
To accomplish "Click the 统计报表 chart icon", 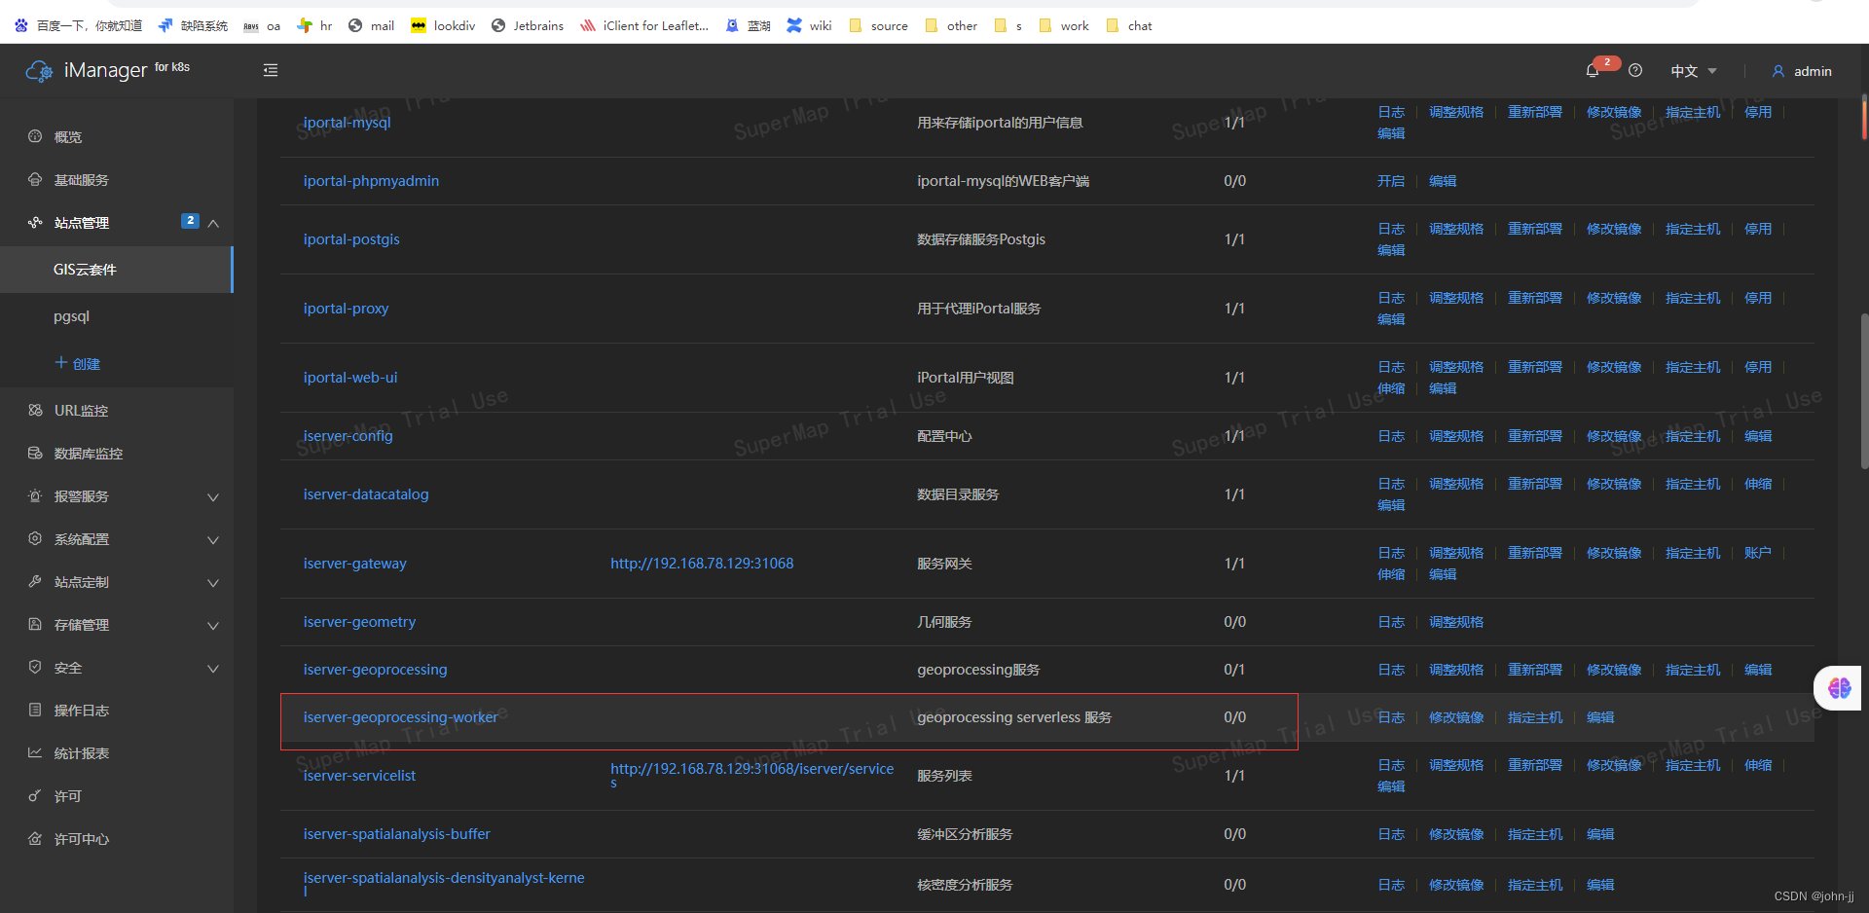I will [x=35, y=752].
